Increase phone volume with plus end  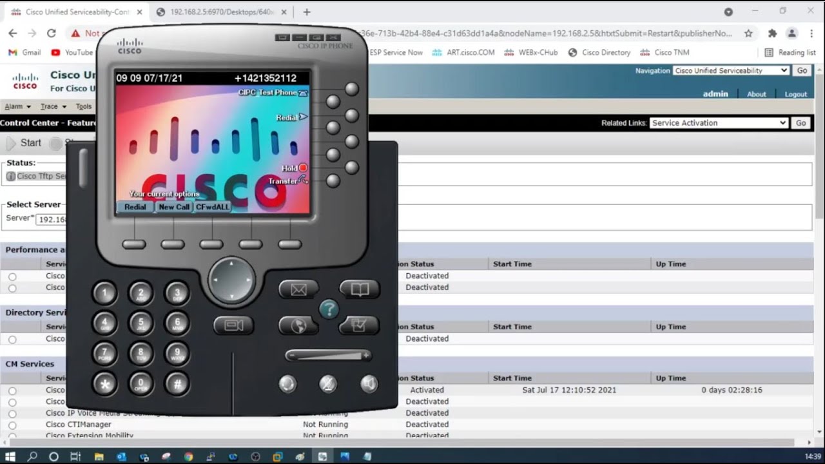pyautogui.click(x=365, y=355)
